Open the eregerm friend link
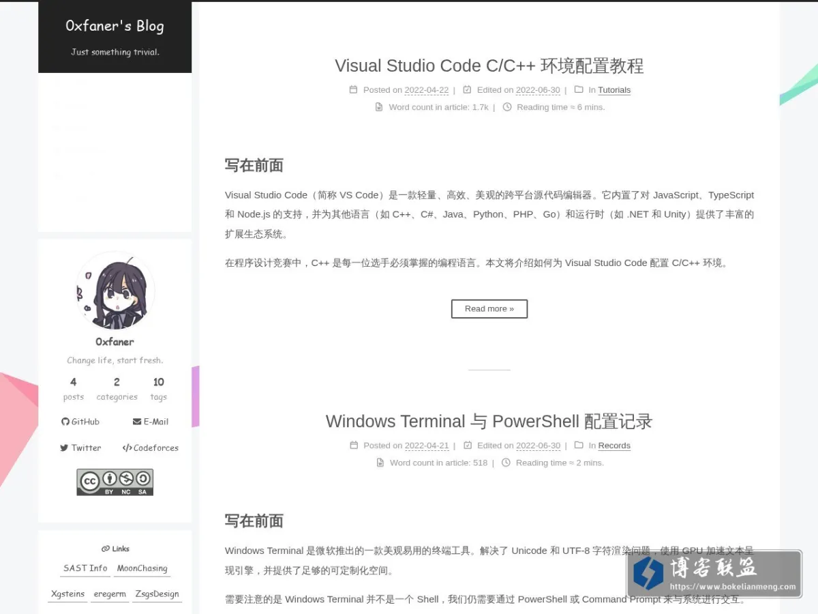818x614 pixels. coord(110,594)
